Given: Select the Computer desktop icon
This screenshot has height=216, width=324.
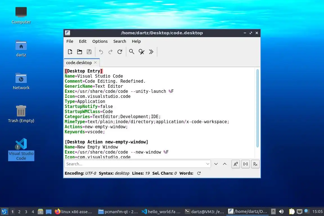Looking at the screenshot, I should [x=21, y=15].
